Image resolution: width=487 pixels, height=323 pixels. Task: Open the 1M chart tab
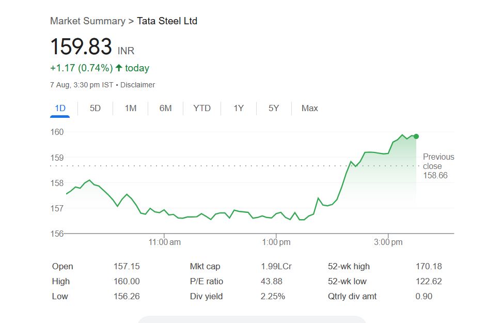[x=131, y=108]
